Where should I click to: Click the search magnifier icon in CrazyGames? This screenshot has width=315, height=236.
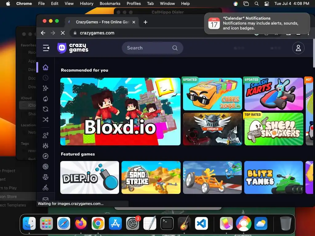coord(175,48)
